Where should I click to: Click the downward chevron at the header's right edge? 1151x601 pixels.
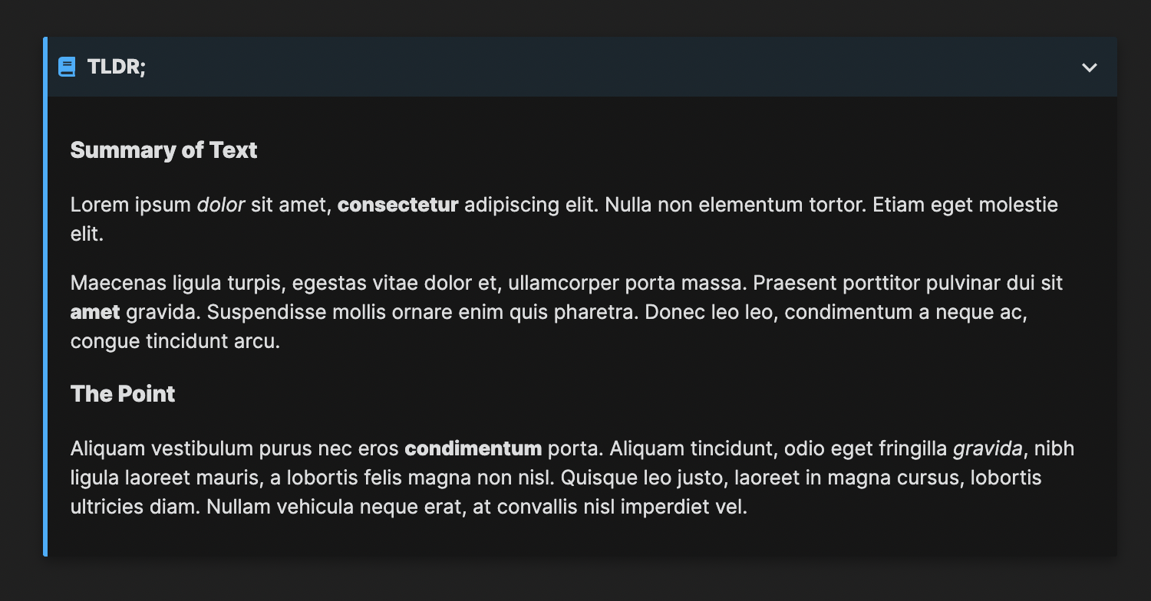click(x=1088, y=67)
